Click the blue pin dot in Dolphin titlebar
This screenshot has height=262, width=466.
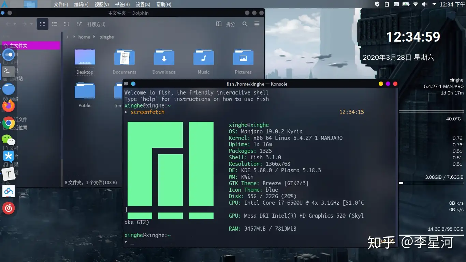(3, 13)
